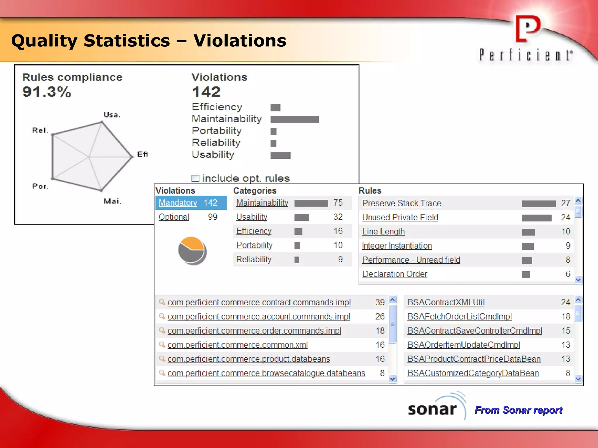This screenshot has height=448, width=598.
Task: Open package com.perficient.commerce.contract.commands.impl
Action: click(x=259, y=302)
